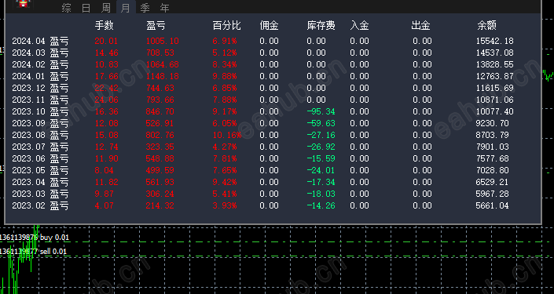The width and height of the screenshot is (554, 294).
Task: Switch to the 日 daily tab
Action: click(86, 8)
